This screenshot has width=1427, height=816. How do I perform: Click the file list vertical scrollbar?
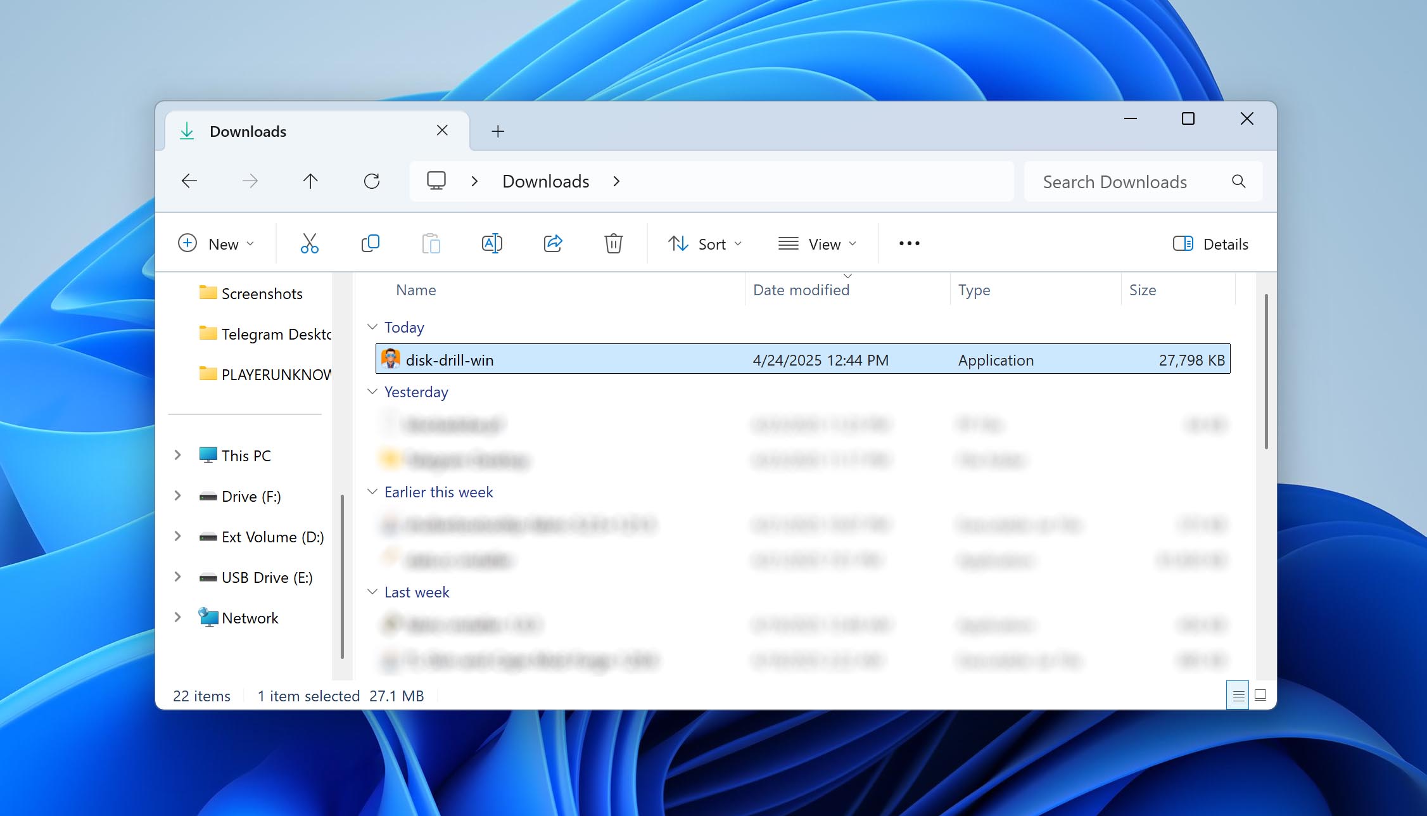[1265, 371]
